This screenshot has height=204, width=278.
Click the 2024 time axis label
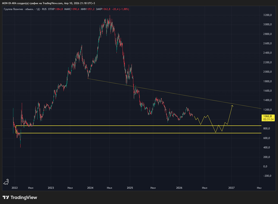pyautogui.click(x=90, y=188)
